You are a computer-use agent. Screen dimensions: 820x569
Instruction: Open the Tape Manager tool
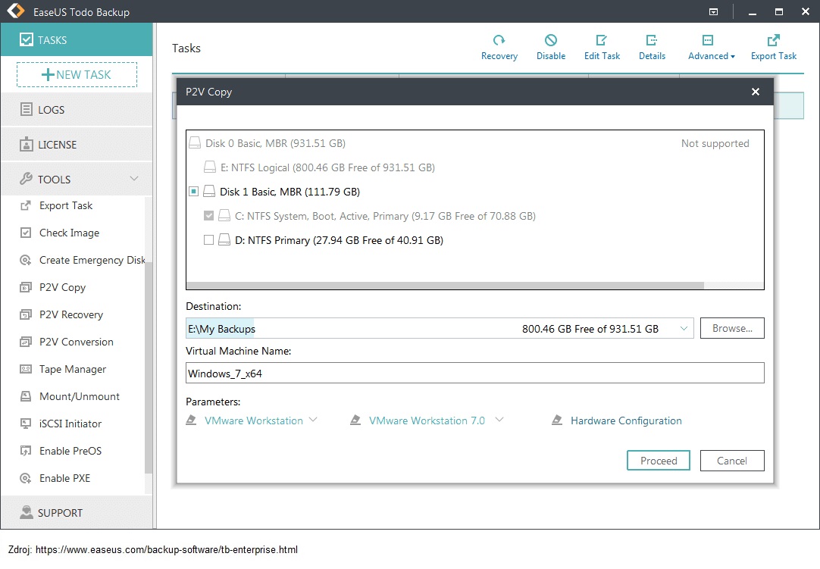73,370
